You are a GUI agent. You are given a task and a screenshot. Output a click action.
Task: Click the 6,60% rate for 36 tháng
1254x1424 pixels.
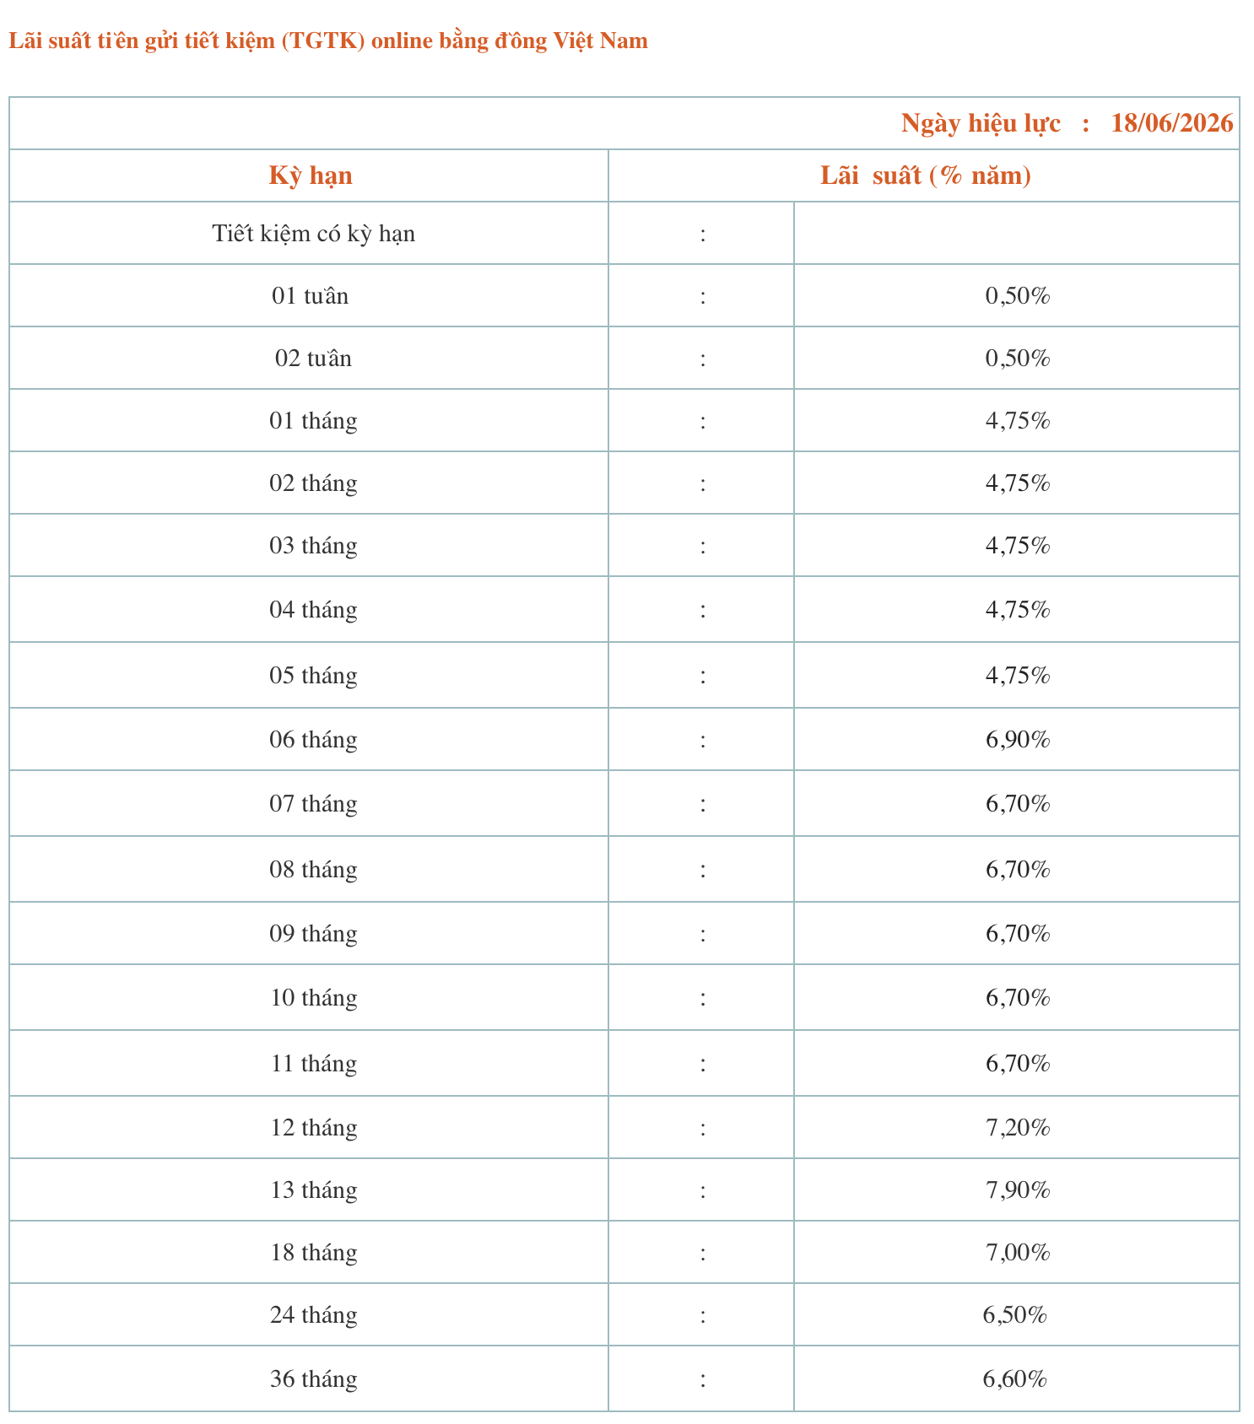click(x=1015, y=1379)
